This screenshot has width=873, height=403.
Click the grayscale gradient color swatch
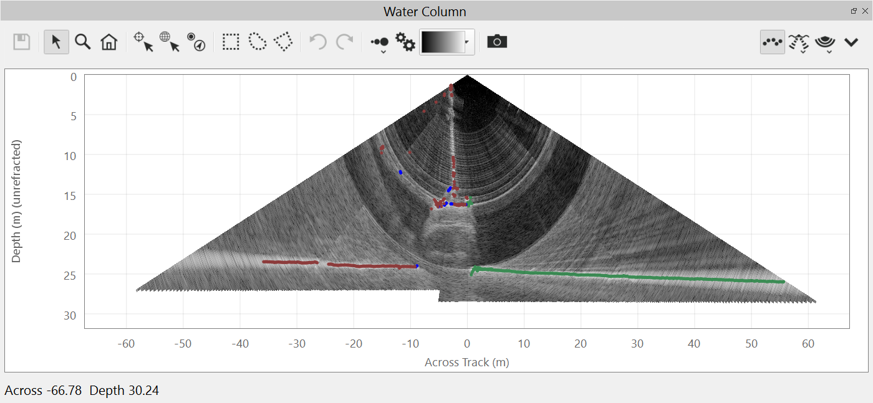443,42
